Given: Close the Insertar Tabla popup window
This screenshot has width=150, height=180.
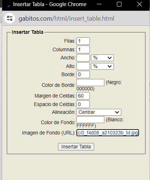Looking at the screenshot, I should tap(139, 4).
